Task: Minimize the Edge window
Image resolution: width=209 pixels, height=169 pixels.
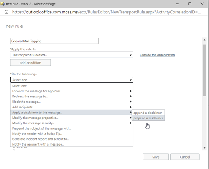Action: tap(177, 4)
